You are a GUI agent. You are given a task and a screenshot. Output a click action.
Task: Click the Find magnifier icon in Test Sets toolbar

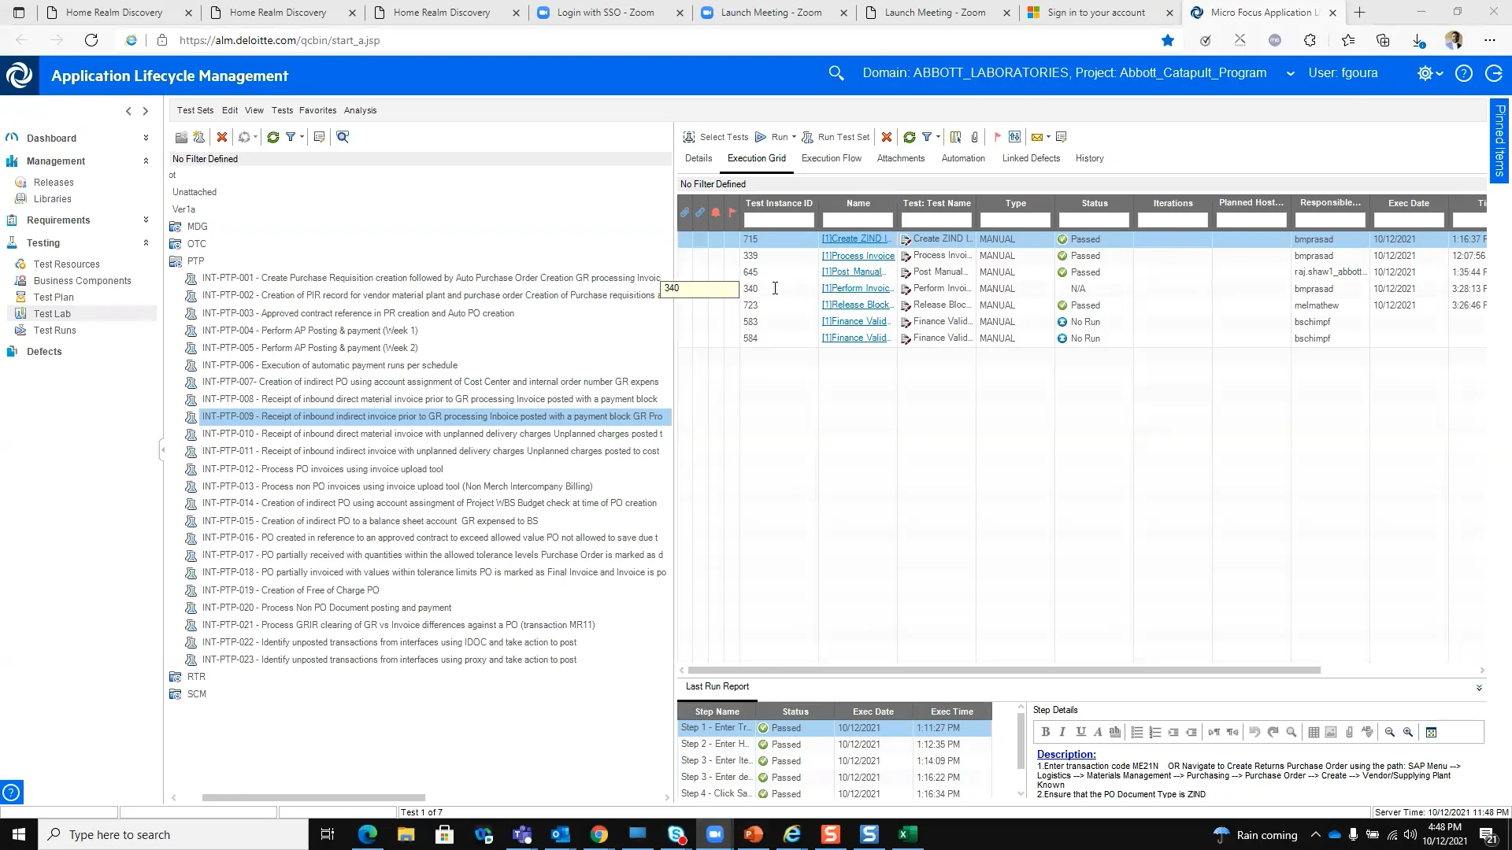pos(343,137)
